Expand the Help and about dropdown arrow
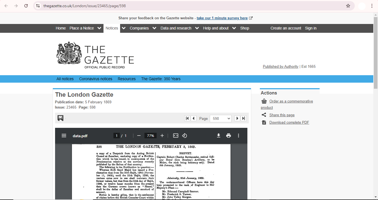 point(234,28)
